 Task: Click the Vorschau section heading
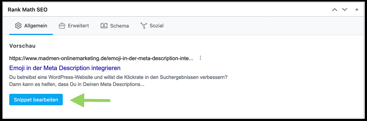(x=22, y=46)
